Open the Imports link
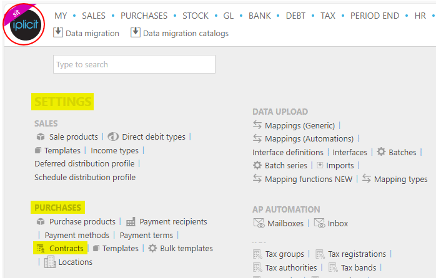The image size is (436, 278). coord(340,165)
